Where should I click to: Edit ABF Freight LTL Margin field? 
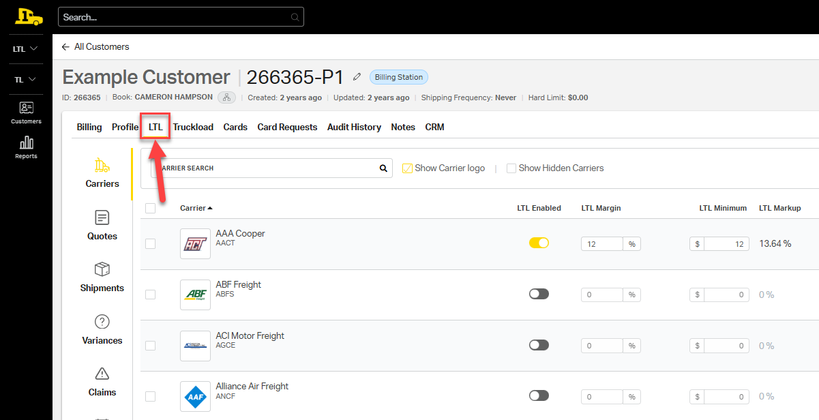click(x=602, y=295)
